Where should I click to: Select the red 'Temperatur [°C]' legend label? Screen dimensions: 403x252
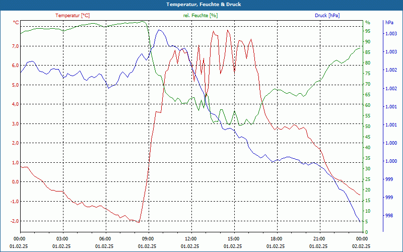coord(73,16)
